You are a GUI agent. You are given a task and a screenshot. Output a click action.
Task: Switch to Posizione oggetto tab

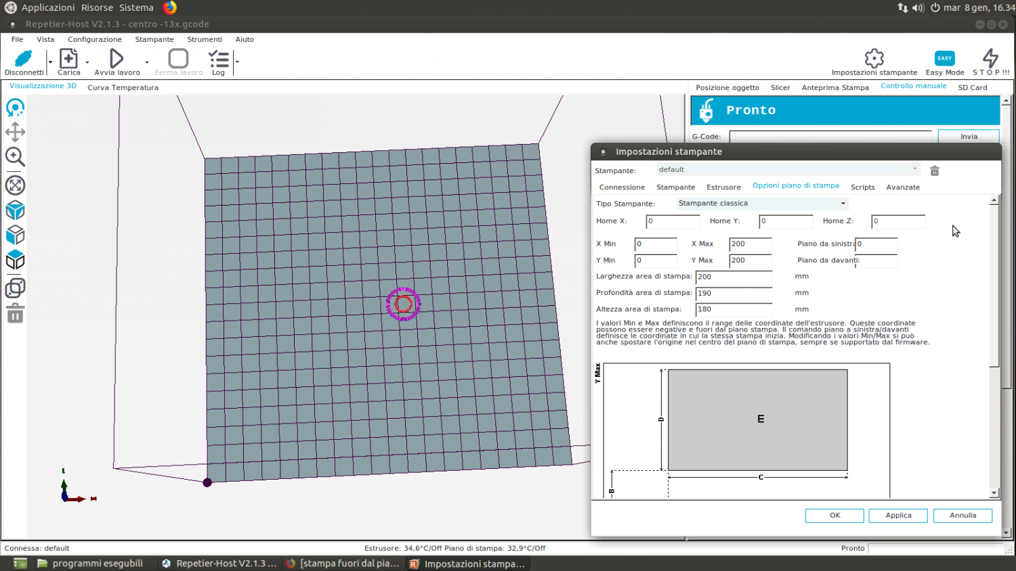727,87
